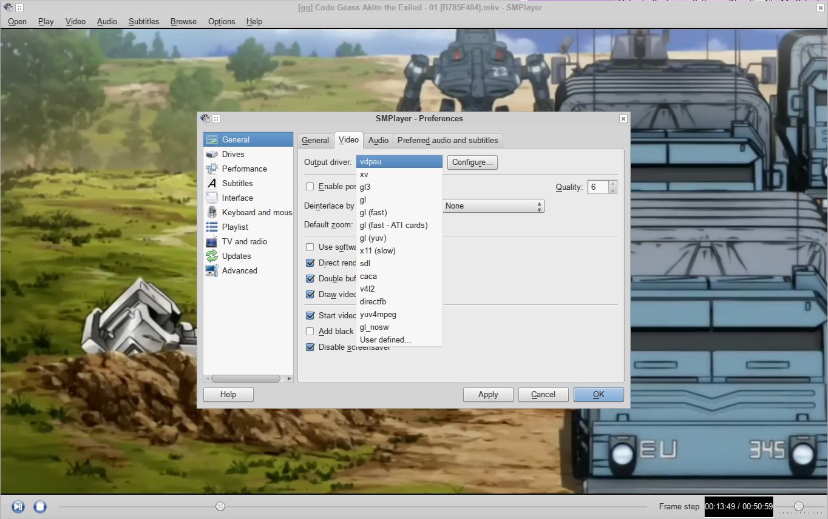Click the playback seek slider handle
Screen dimensions: 828x519
(220, 506)
